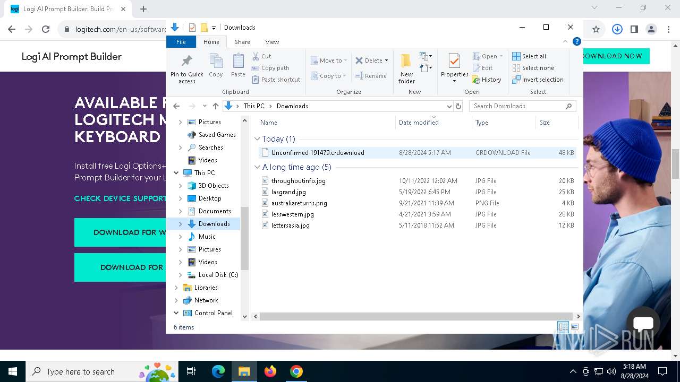Image resolution: width=680 pixels, height=382 pixels.
Task: Collapse the ribbon with chevron
Action: click(x=565, y=41)
